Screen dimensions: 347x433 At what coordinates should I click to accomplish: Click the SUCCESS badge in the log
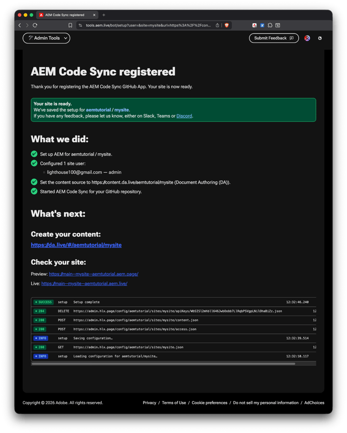[43, 302]
